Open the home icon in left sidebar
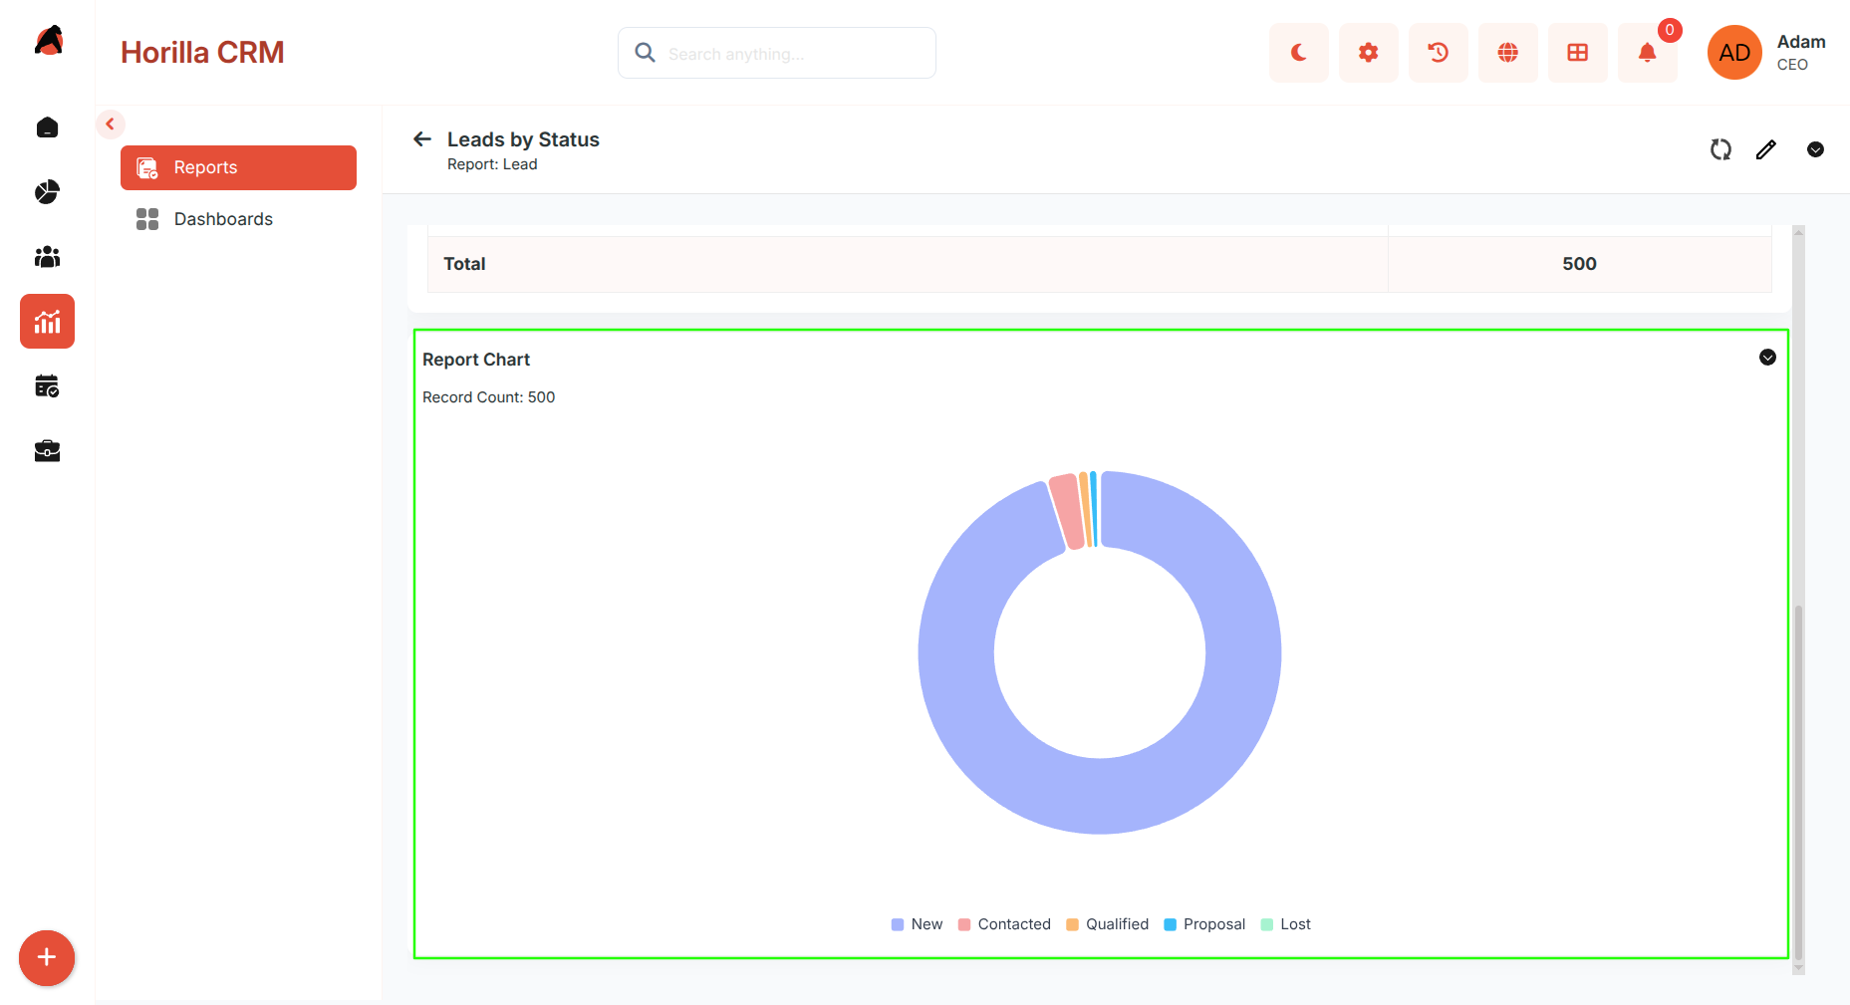Viewport: 1850px width, 1005px height. tap(47, 127)
